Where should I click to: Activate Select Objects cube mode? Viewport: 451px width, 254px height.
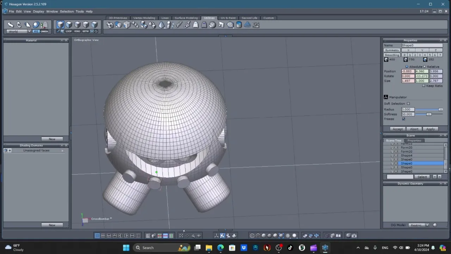click(x=60, y=24)
